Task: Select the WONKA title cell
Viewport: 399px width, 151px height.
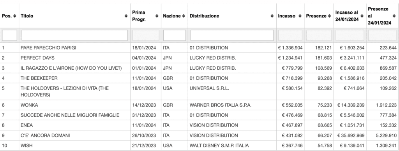Action: [29, 105]
